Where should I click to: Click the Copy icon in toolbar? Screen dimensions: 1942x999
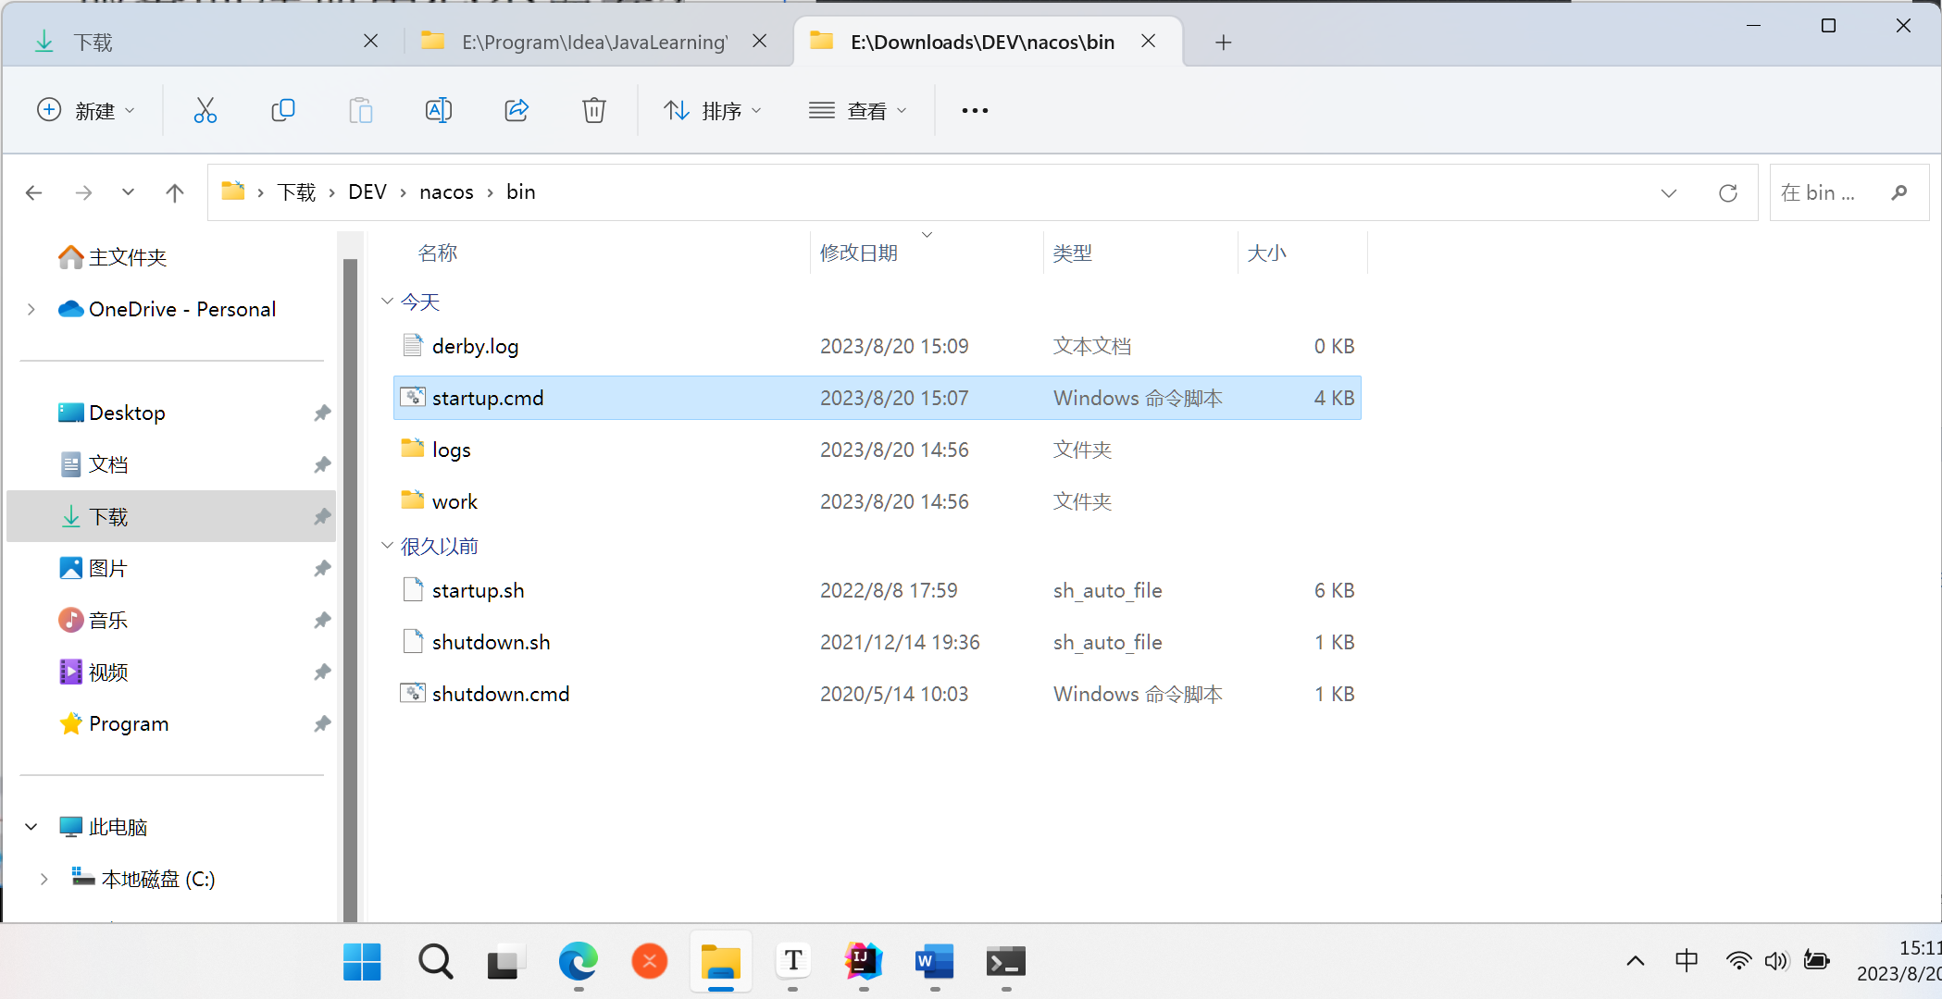tap(283, 111)
